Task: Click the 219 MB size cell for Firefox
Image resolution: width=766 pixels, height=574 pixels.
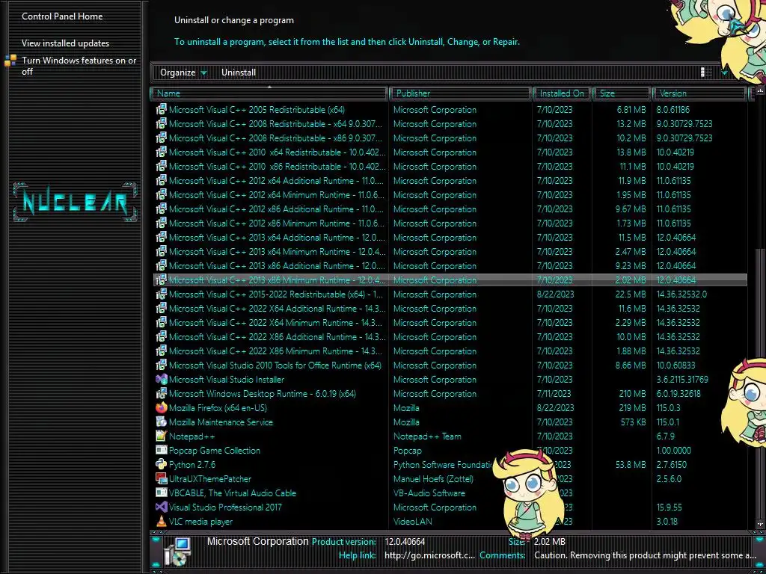Action: pos(632,407)
